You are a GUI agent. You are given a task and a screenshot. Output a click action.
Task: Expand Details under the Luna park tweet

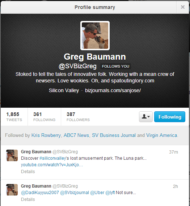click(28, 172)
